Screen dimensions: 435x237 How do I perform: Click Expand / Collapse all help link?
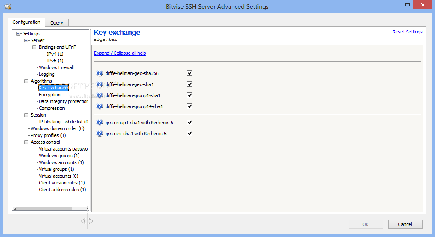(x=120, y=53)
